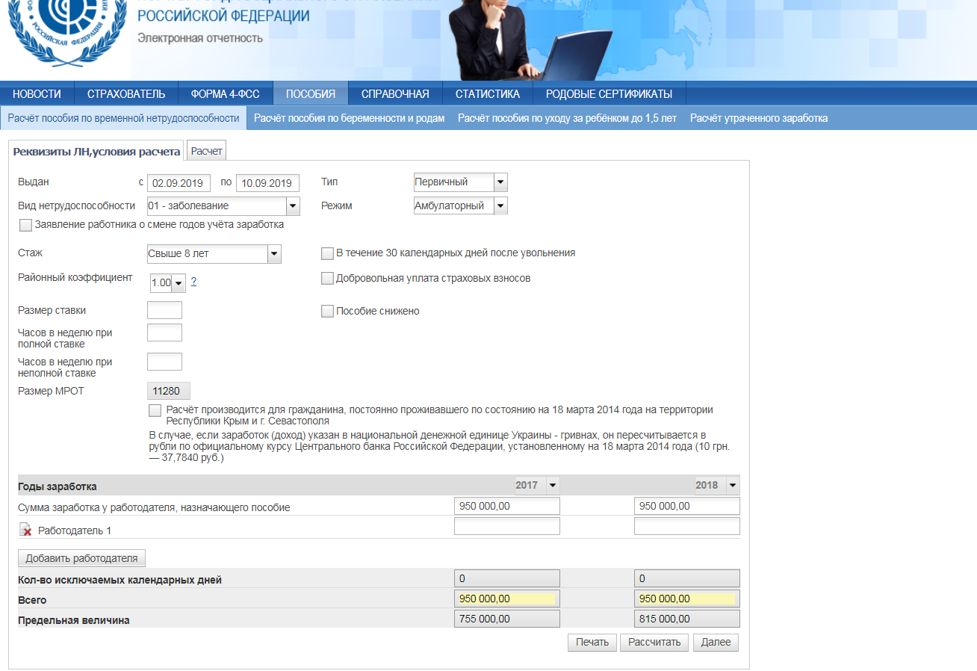Check Заявление работника о смене годов box
This screenshot has width=977, height=671.
pyautogui.click(x=26, y=225)
